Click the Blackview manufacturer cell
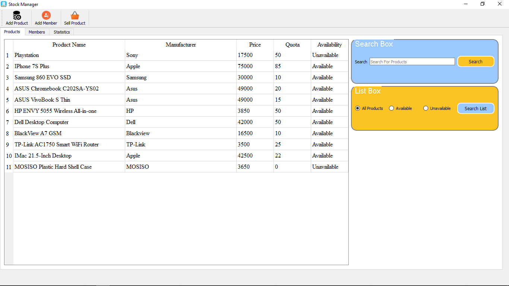The image size is (509, 286). pyautogui.click(x=181, y=133)
